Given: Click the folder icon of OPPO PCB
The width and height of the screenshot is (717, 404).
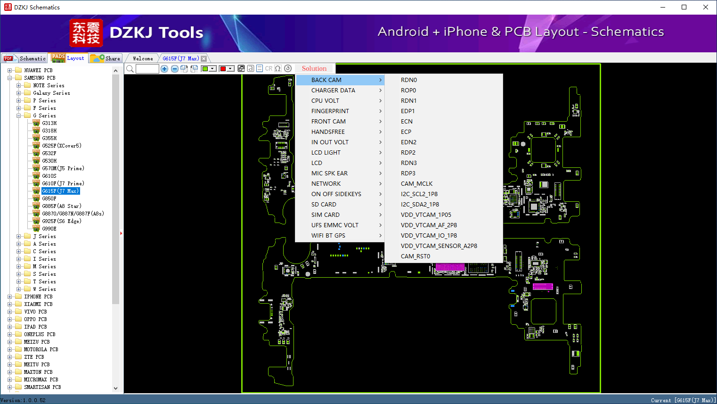Looking at the screenshot, I should tap(18, 319).
